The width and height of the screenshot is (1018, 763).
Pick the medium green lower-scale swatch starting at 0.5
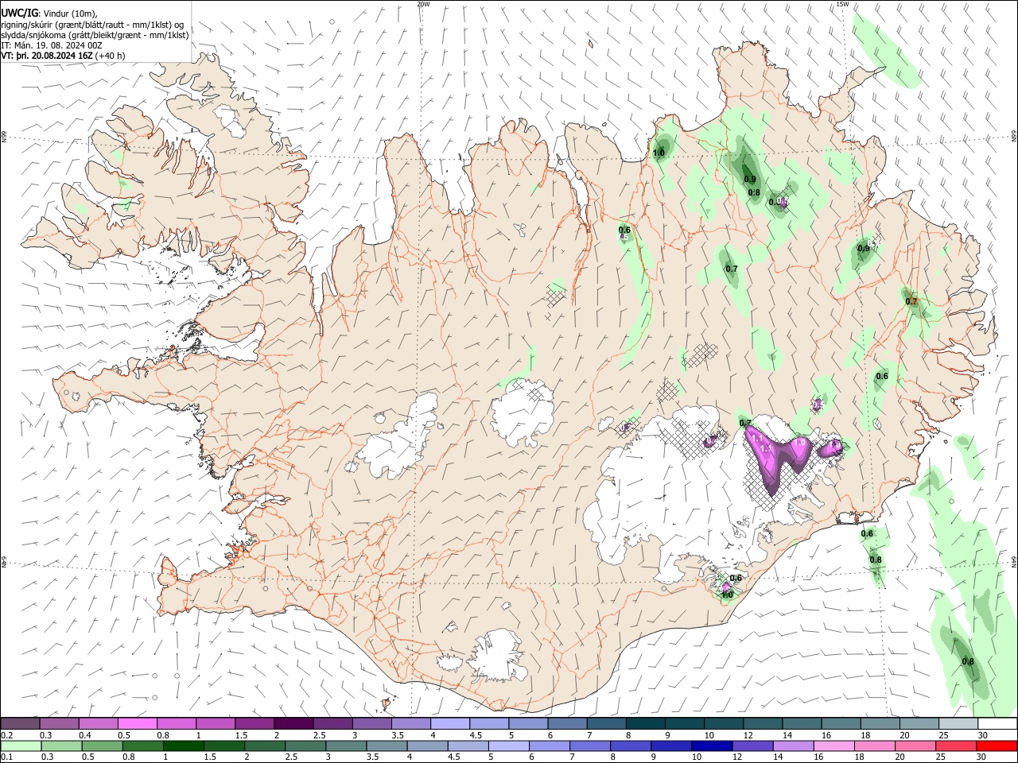click(x=102, y=746)
